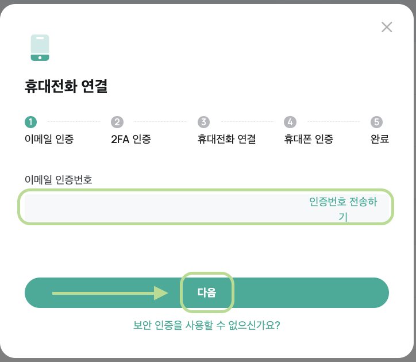Image resolution: width=416 pixels, height=362 pixels.
Task: Select the step 1 circle icon
Action: pos(31,122)
